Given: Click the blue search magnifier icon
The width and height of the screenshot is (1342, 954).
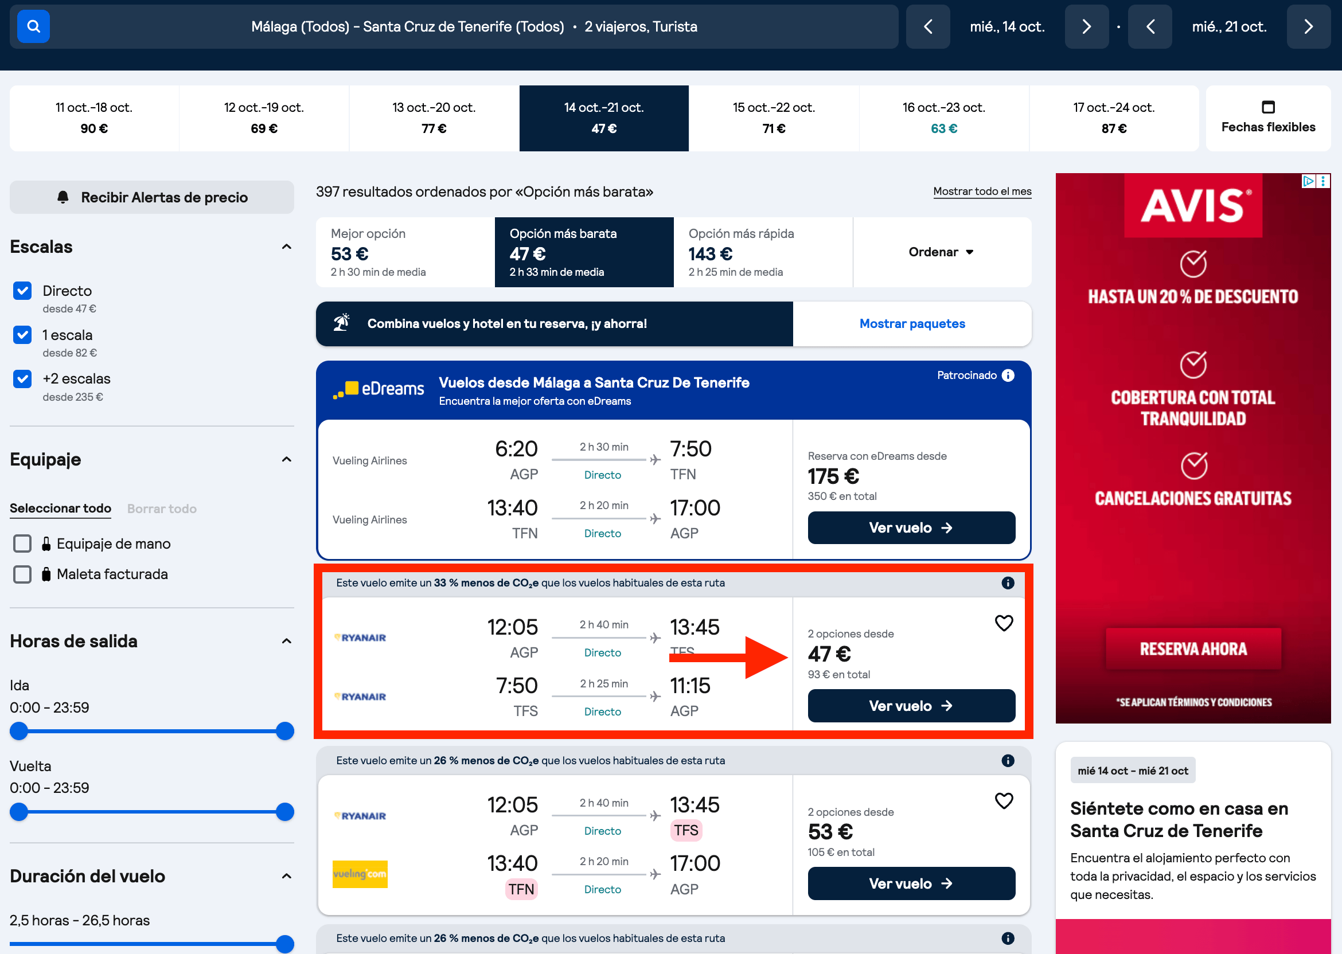Looking at the screenshot, I should tap(33, 26).
